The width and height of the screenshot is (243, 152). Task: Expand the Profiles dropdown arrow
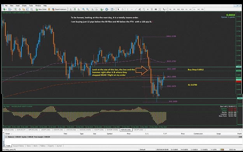point(12,9)
